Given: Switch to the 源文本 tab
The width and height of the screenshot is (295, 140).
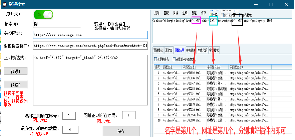Looking at the screenshot, I should coord(169,50).
